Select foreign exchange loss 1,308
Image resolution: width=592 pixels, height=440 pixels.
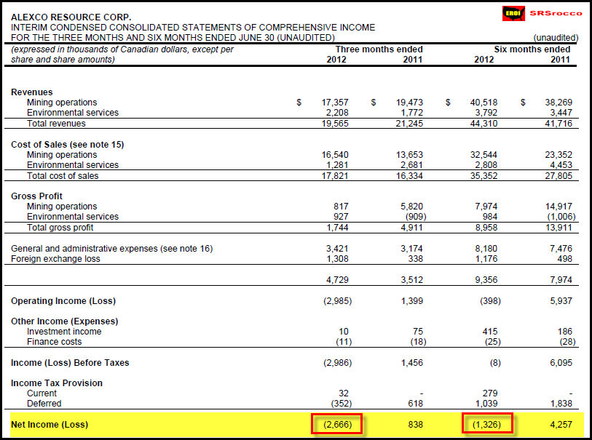pyautogui.click(x=337, y=259)
